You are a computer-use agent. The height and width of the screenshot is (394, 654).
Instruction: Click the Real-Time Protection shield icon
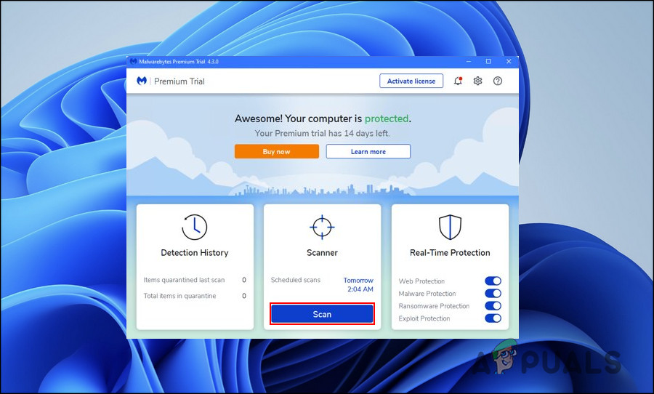tap(450, 227)
